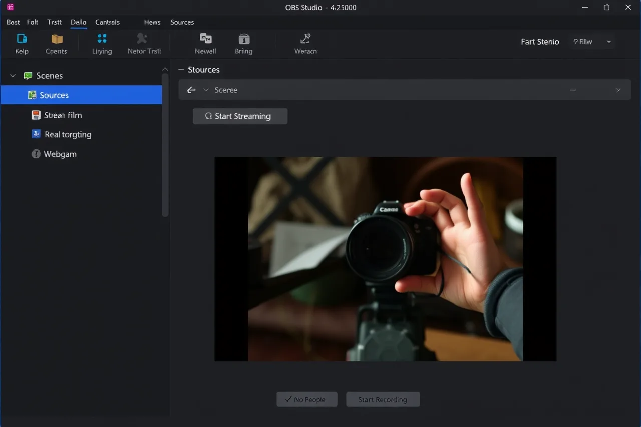Viewport: 641px width, 427px height.
Task: Open the Cpents book icon
Action: 57,39
